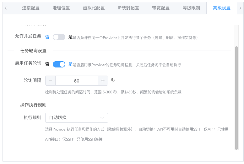The height and width of the screenshot is (164, 244).
Task: Click 否 label beside 允许并发任务 switch
Action: [x=47, y=37]
